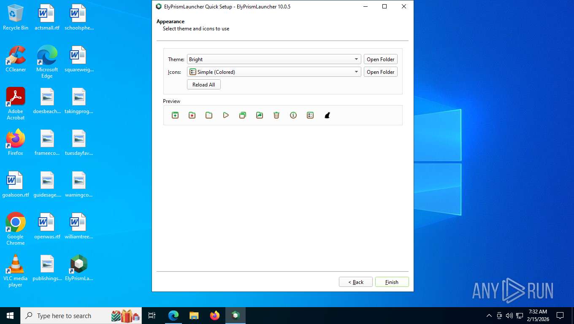
Task: Select the takingprog image file on desktop
Action: click(79, 101)
